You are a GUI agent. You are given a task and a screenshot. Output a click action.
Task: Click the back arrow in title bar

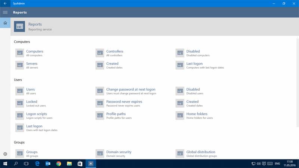(5, 3)
